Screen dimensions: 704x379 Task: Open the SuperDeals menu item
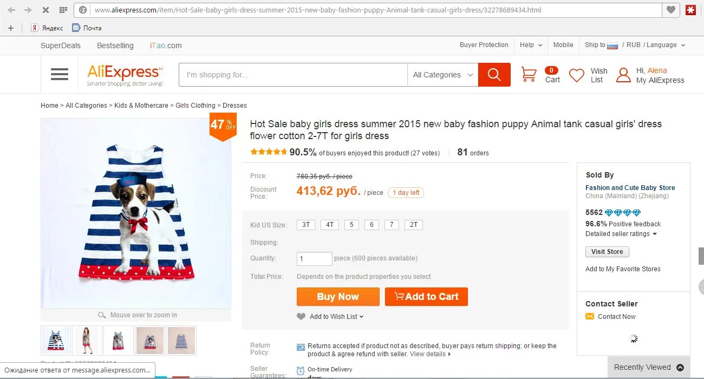click(61, 45)
